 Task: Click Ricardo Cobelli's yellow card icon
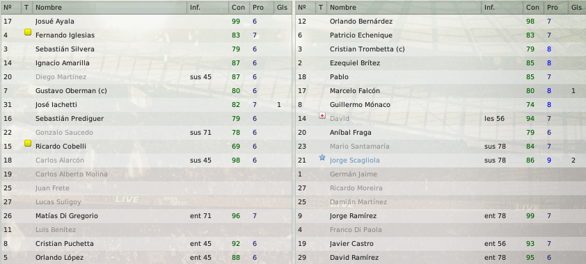(28, 143)
